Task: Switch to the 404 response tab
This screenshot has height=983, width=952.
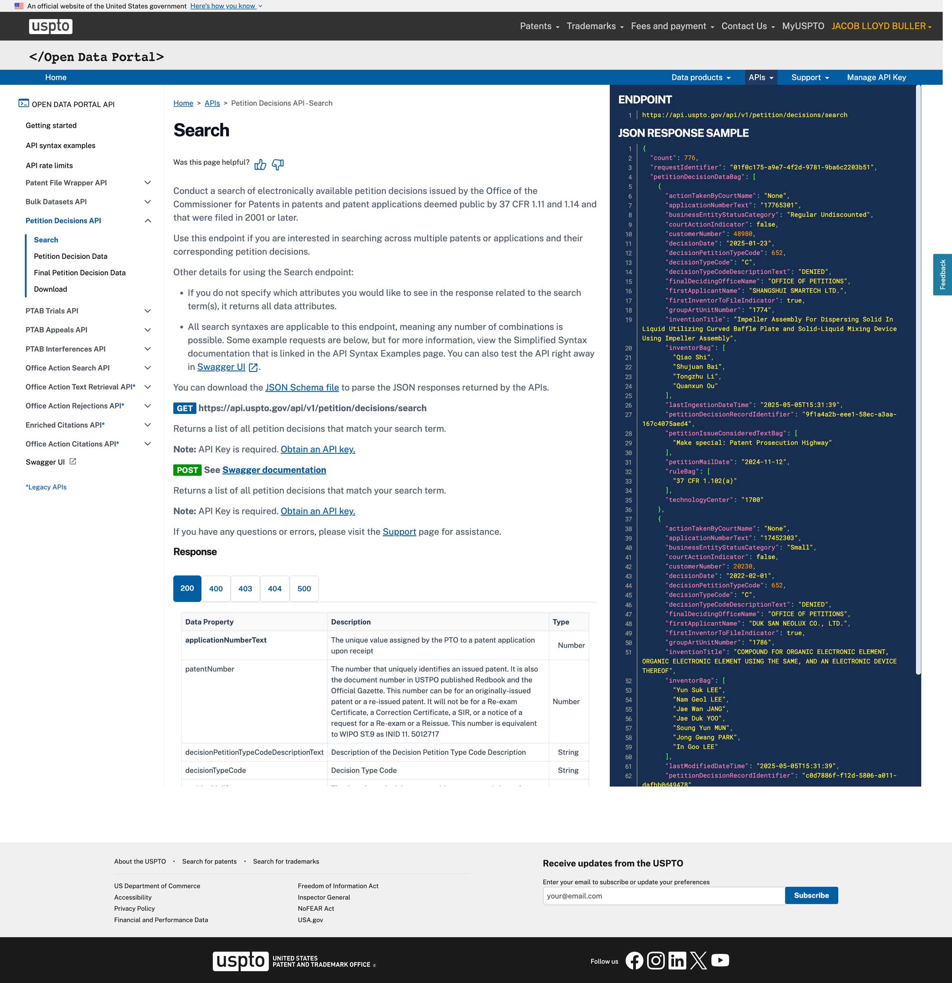Action: click(274, 588)
